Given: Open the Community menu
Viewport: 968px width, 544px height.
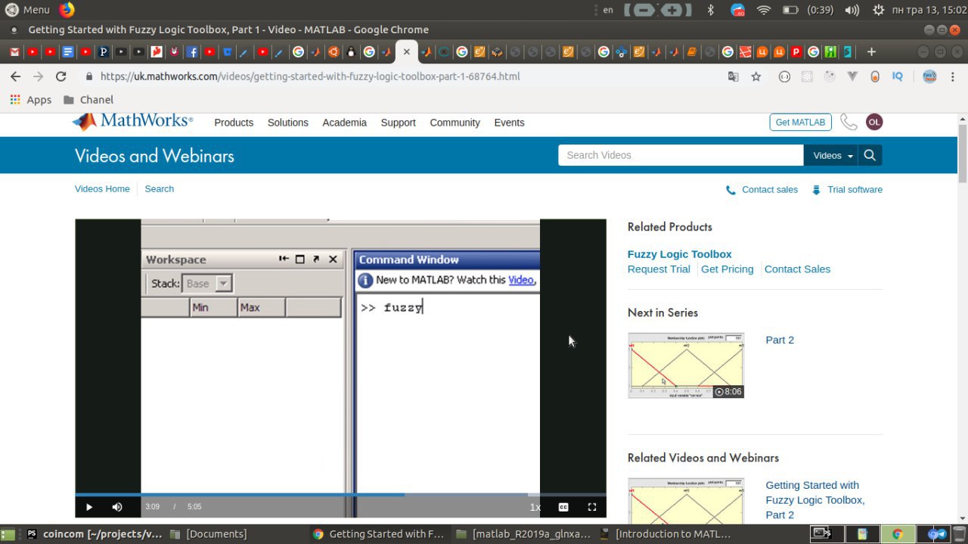Looking at the screenshot, I should pyautogui.click(x=455, y=123).
